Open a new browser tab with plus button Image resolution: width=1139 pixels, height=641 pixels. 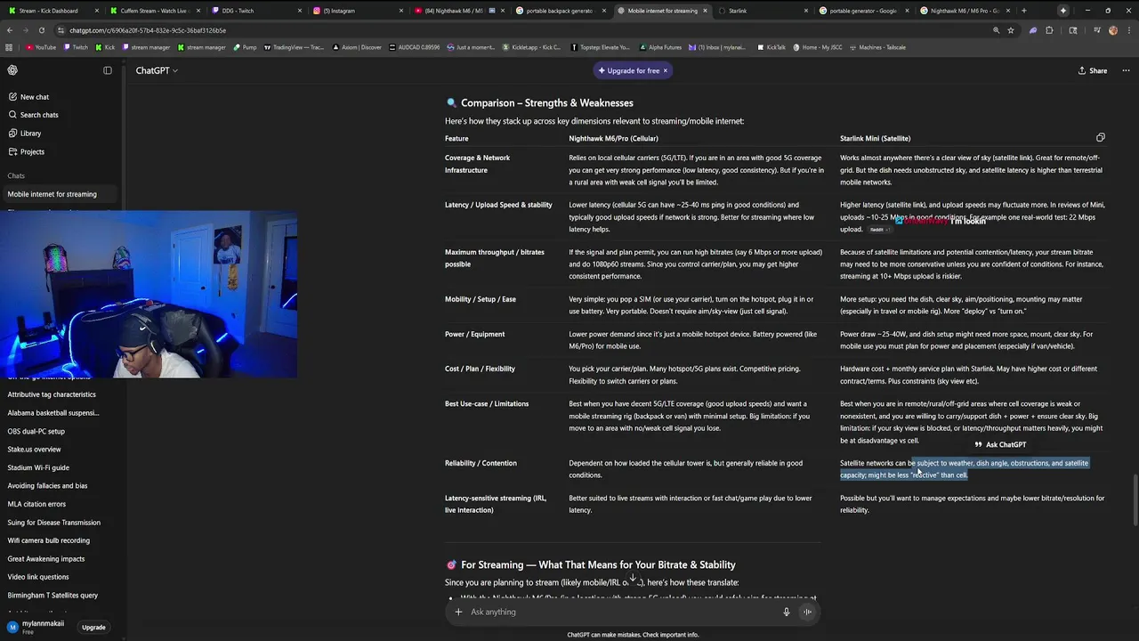tap(1023, 11)
